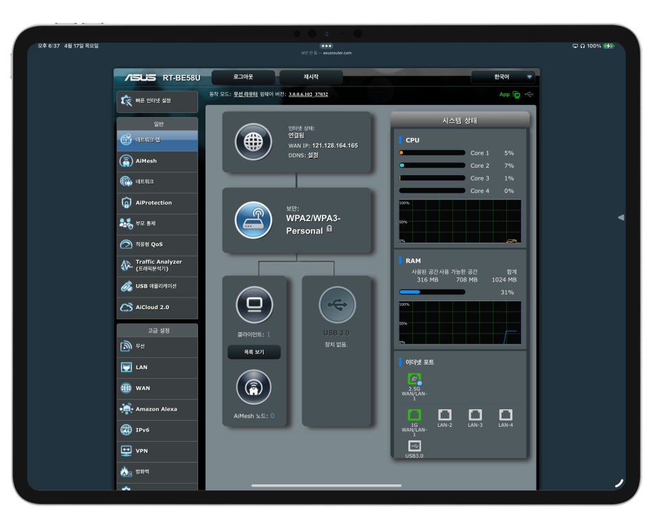Tap the three-dot multitasking menu at top
Screen dimensions: 653x531
tap(326, 46)
